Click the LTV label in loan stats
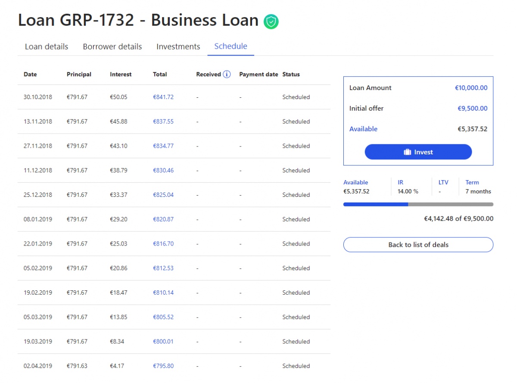The width and height of the screenshot is (517, 383). (x=443, y=182)
